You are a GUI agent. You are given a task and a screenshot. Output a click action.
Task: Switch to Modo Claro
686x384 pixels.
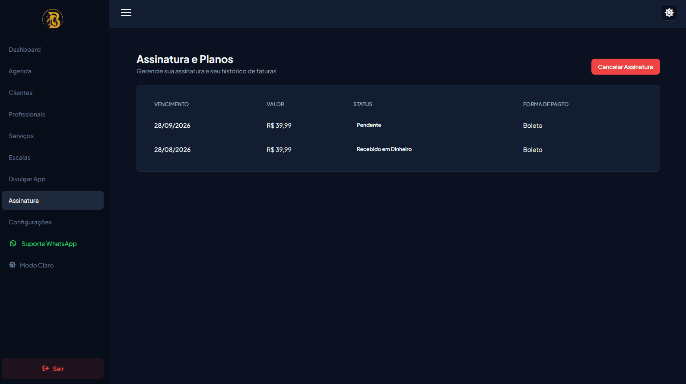[53, 265]
